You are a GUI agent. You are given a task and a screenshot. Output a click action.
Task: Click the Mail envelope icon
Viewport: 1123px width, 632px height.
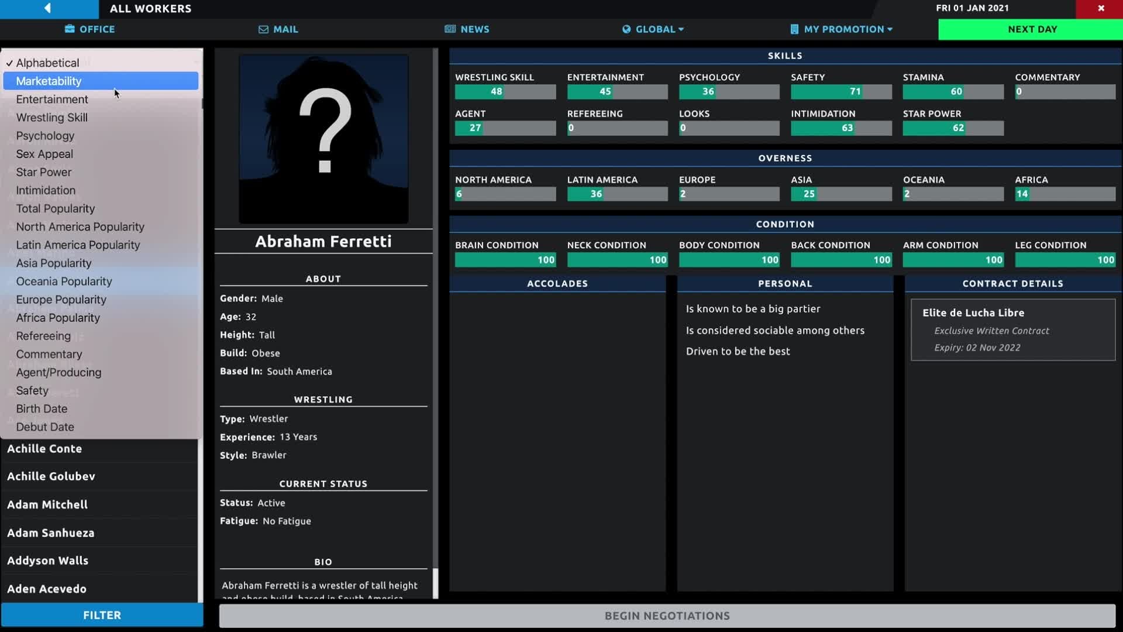click(x=263, y=29)
